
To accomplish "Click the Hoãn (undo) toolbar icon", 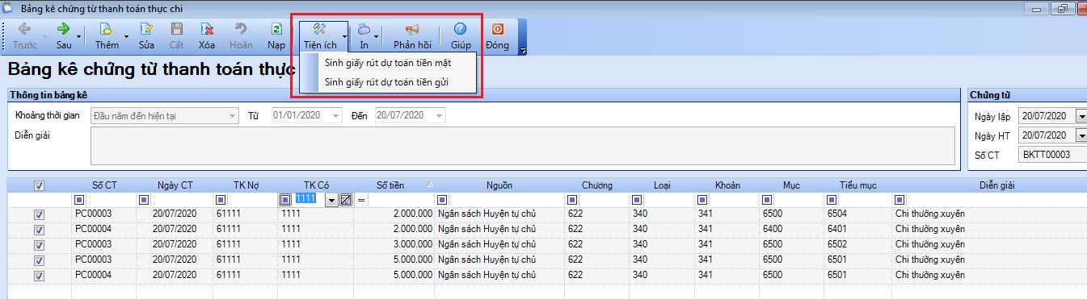I will point(241,29).
